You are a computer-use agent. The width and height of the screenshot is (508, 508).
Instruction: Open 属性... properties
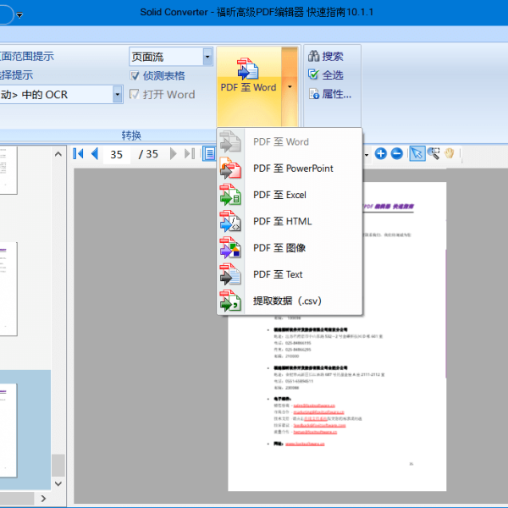click(330, 94)
